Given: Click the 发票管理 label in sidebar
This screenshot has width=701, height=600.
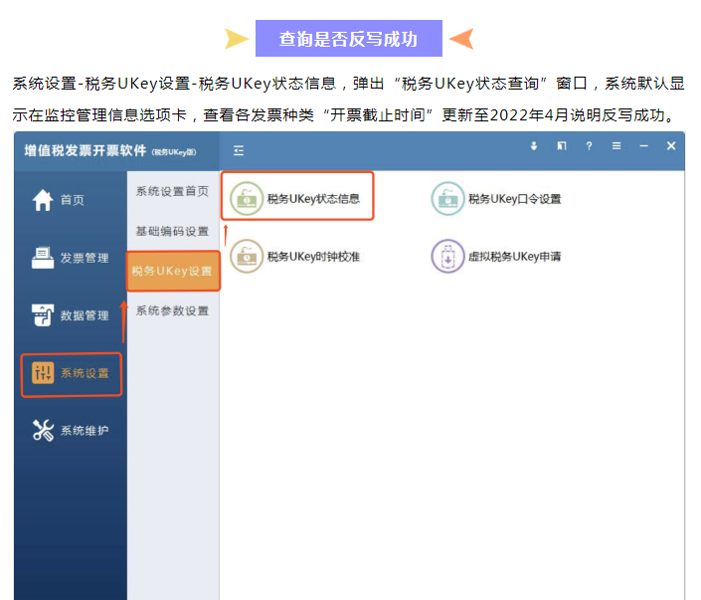Looking at the screenshot, I should point(85,258).
